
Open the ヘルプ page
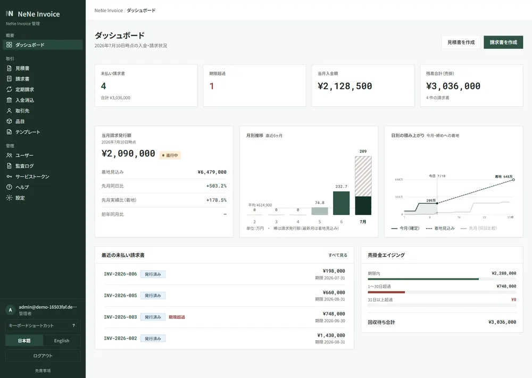(43, 187)
